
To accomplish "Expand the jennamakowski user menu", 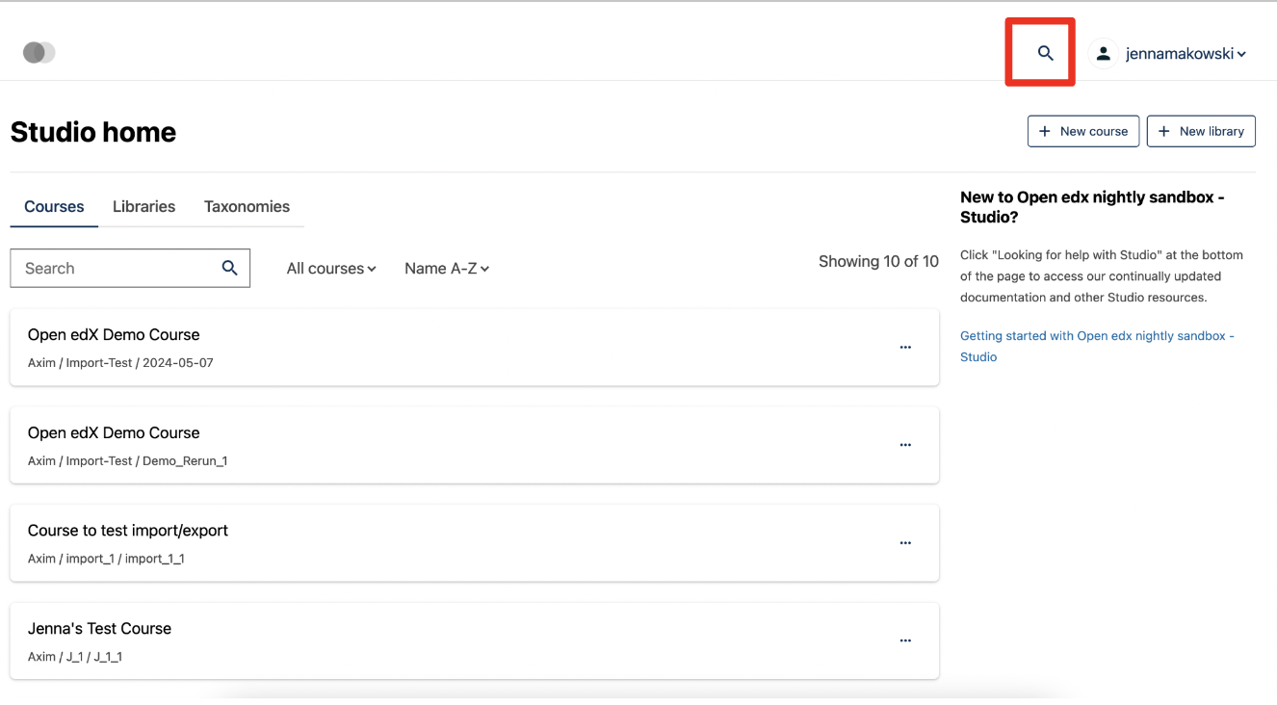I will tap(1186, 54).
